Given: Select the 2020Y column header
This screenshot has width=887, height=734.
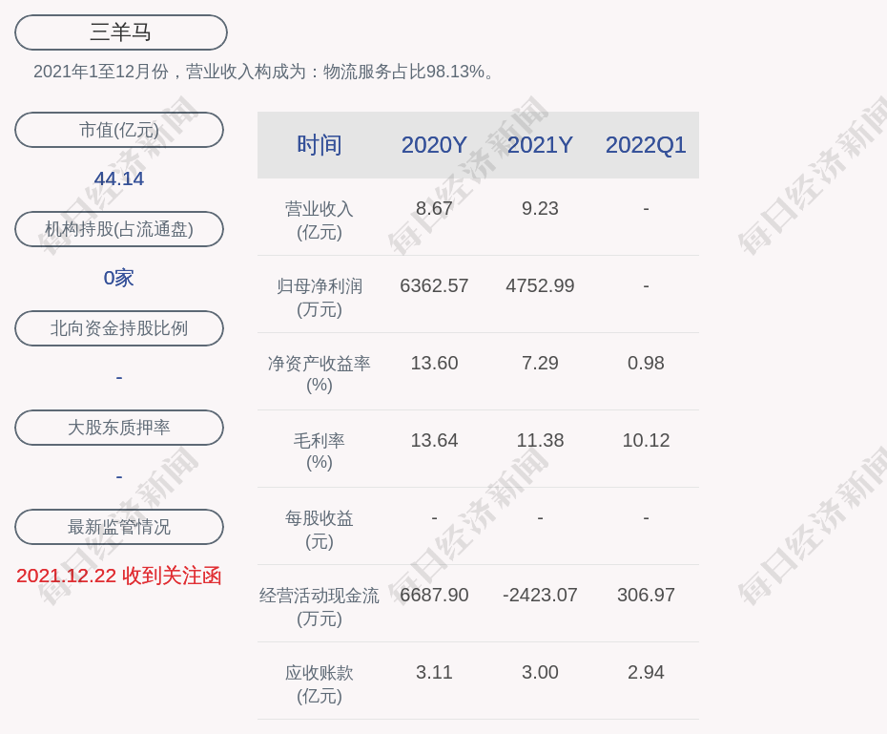Looking at the screenshot, I should [434, 145].
